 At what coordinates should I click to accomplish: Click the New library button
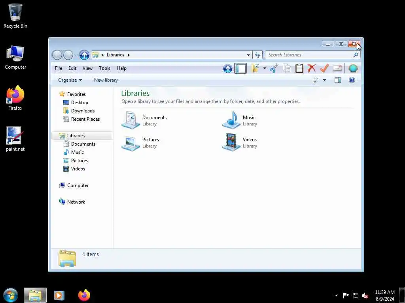click(106, 80)
